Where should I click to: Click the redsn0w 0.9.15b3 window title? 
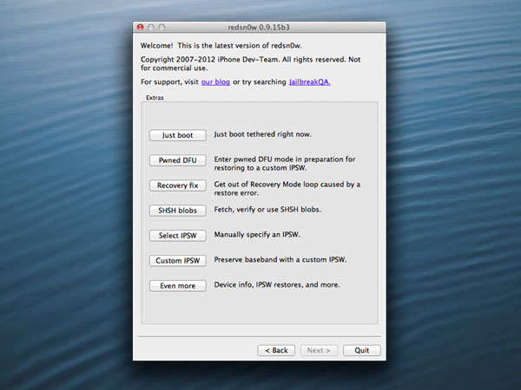click(259, 27)
